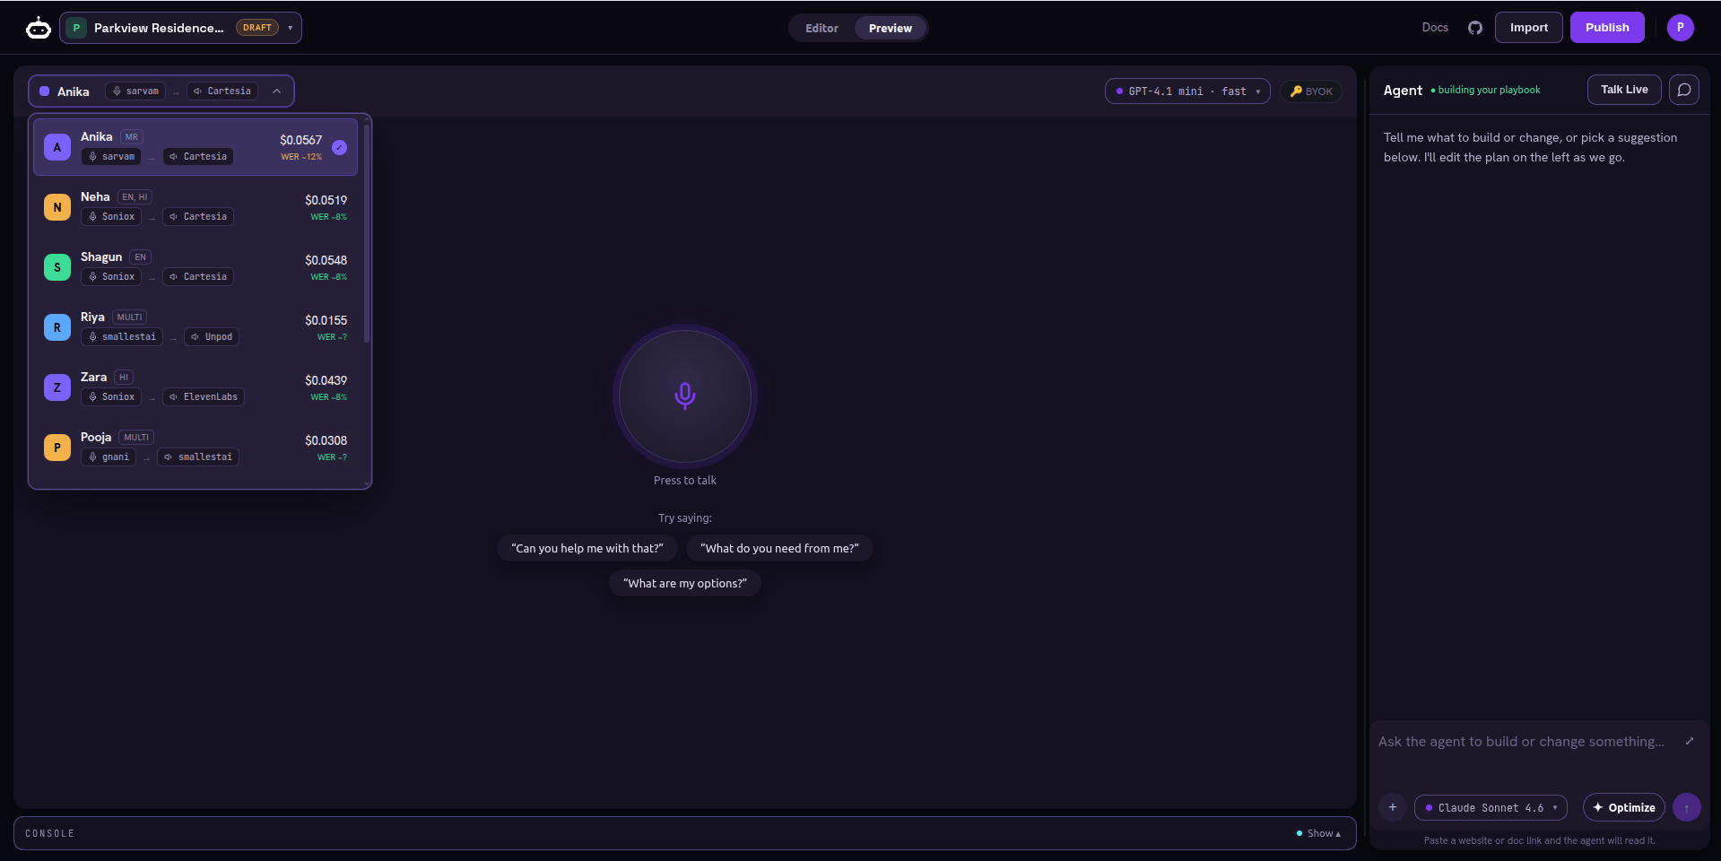Open the Claude Sonnet 4.6 dropdown

point(1491,807)
